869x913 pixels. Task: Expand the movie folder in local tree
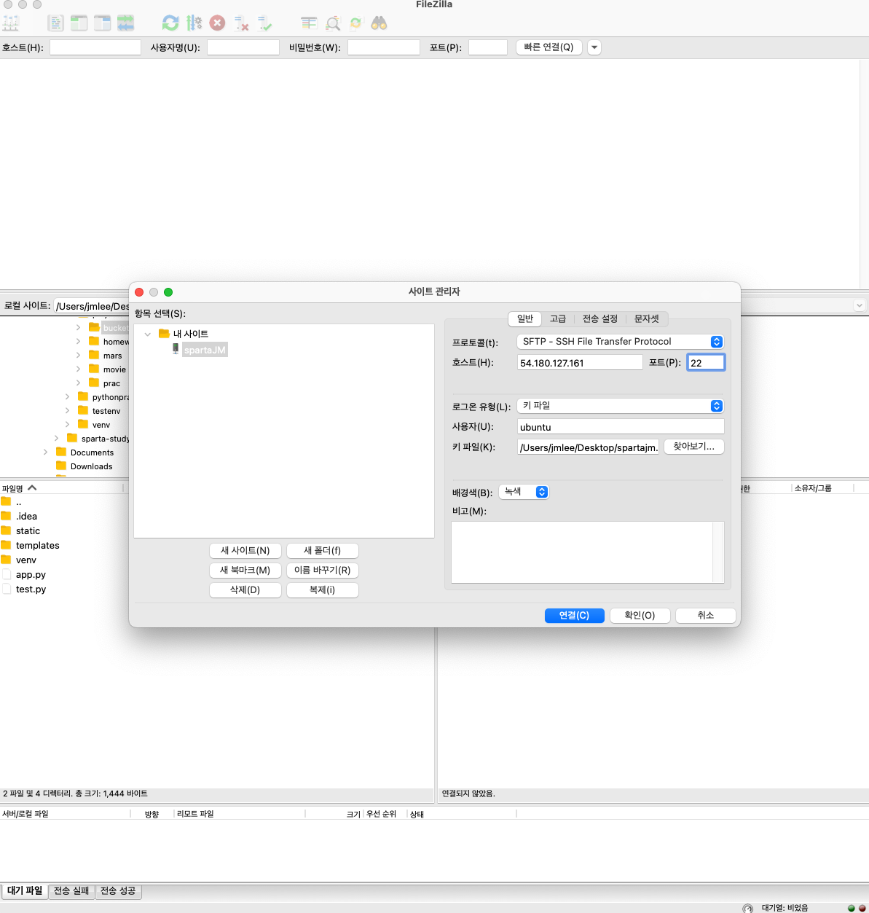point(79,369)
